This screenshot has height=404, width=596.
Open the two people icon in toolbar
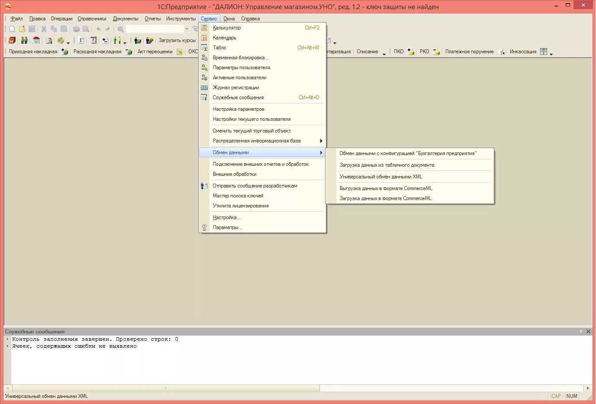[x=24, y=40]
